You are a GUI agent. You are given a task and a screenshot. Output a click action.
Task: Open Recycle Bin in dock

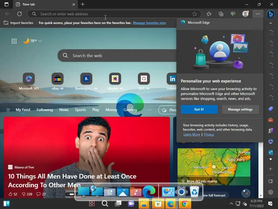(194, 192)
